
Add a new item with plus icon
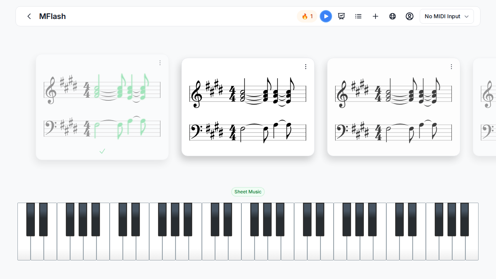pyautogui.click(x=375, y=16)
